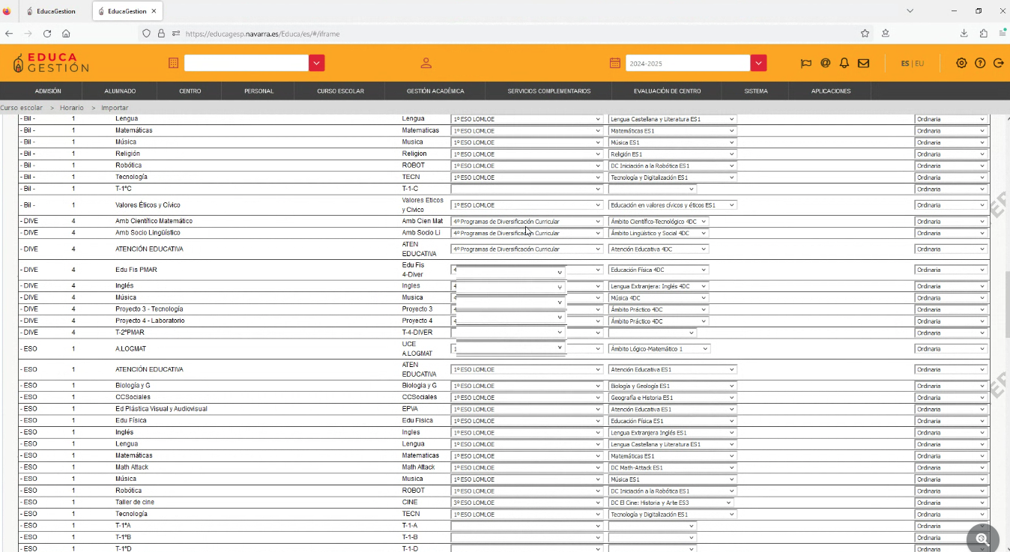Viewport: 1010px width, 552px height.
Task: Reload the page with browser refresh icon
Action: pos(47,33)
